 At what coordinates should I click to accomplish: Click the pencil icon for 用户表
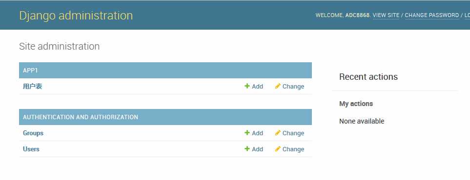(278, 86)
